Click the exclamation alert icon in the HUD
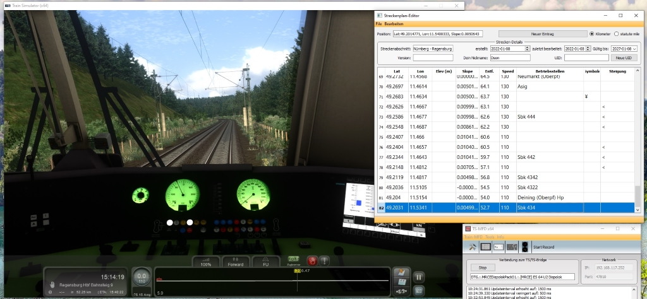The image size is (647, 299). tap(324, 261)
